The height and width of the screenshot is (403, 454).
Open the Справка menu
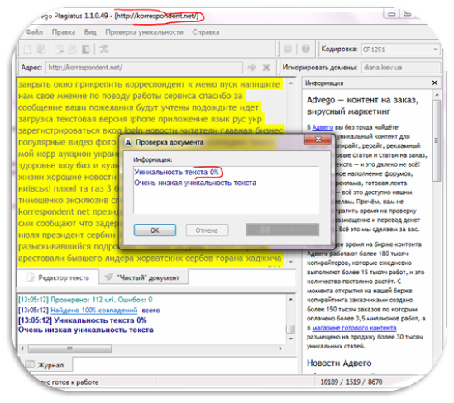click(x=206, y=32)
